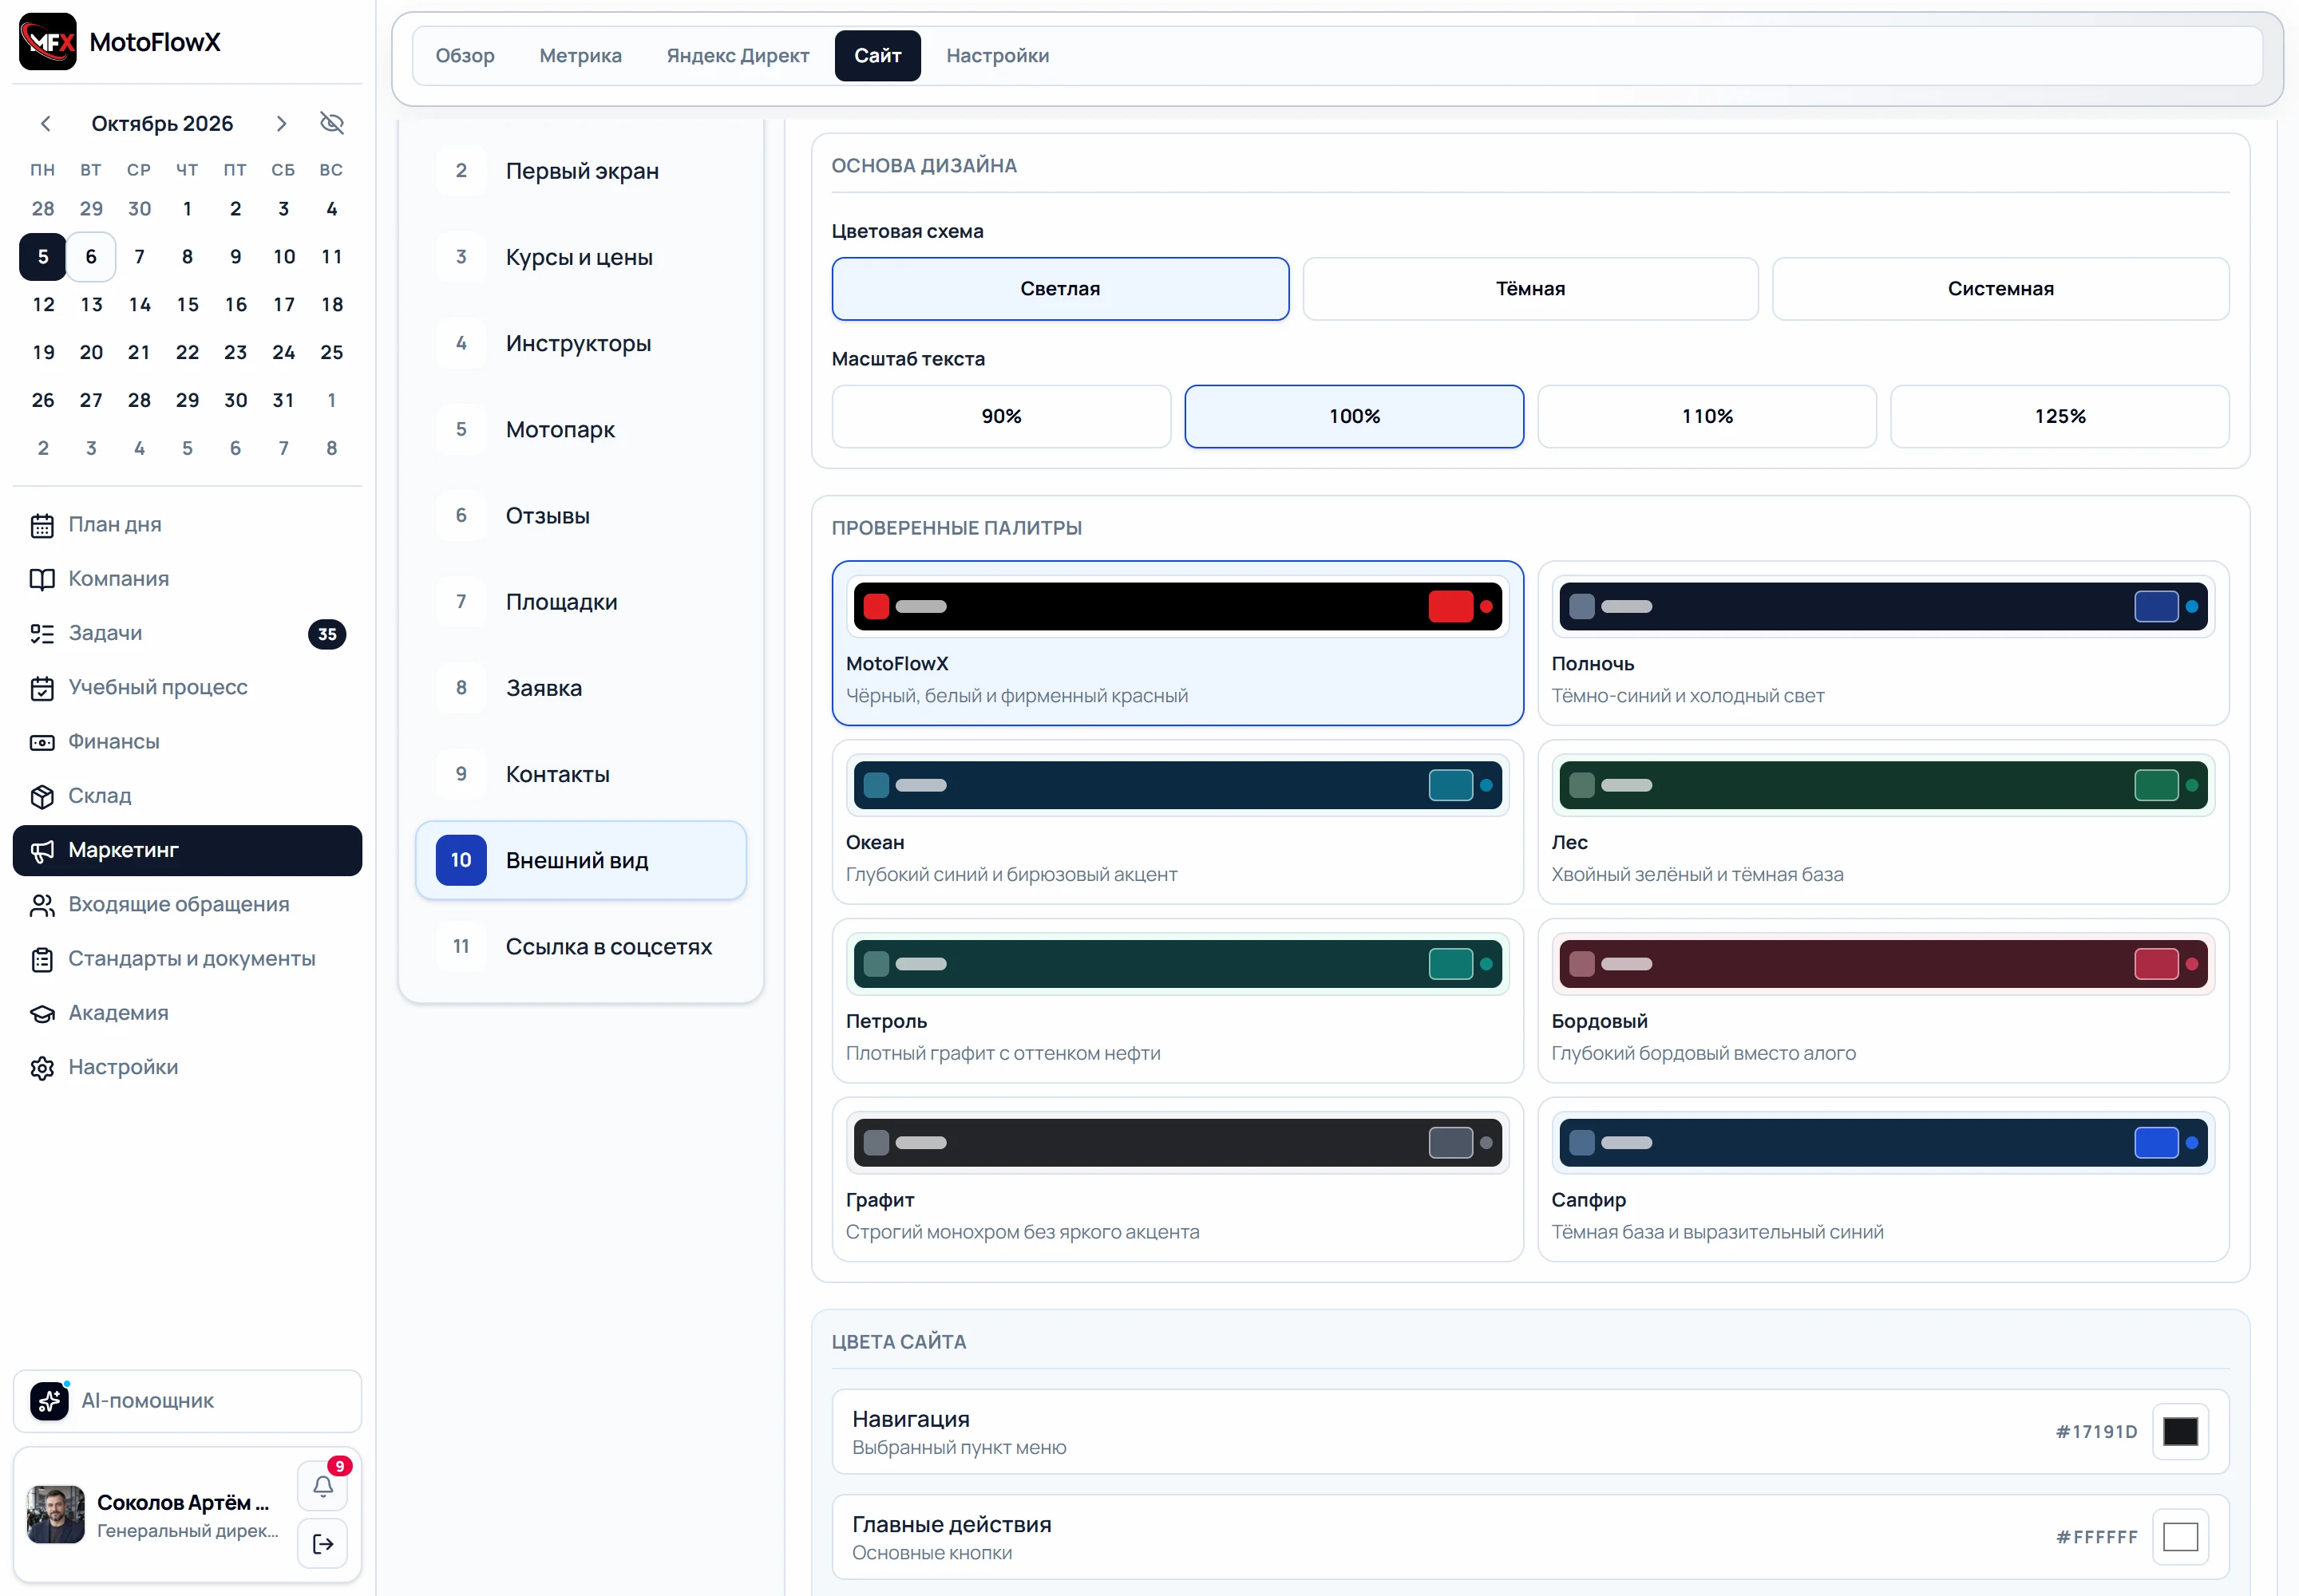
Task: Toggle calendar visibility eye icon
Action: pyautogui.click(x=331, y=123)
